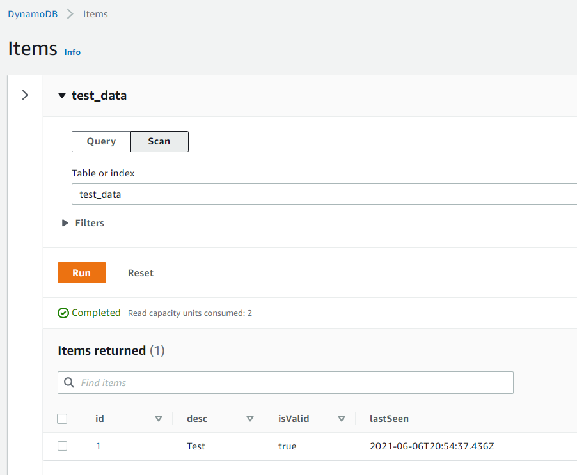The height and width of the screenshot is (475, 577).
Task: Click the green Completed status check icon
Action: [63, 313]
